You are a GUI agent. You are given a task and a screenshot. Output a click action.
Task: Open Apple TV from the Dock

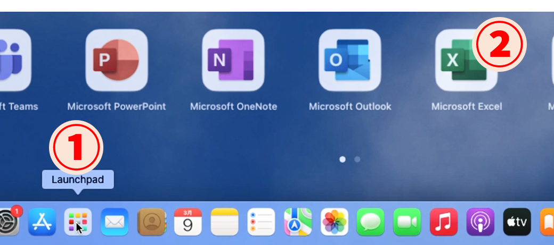pyautogui.click(x=517, y=222)
